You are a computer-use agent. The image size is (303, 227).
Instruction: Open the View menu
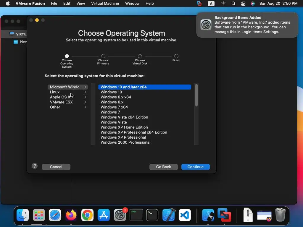[x=80, y=4]
